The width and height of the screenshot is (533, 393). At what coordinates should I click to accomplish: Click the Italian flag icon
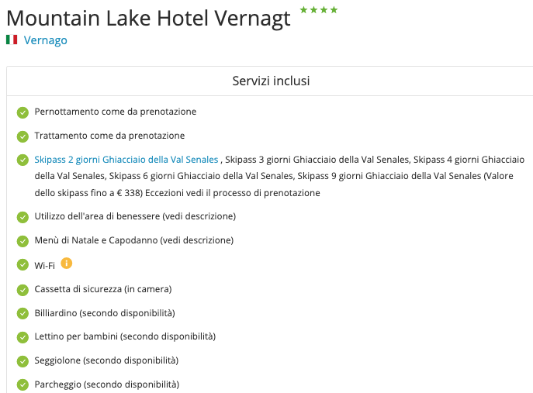12,40
